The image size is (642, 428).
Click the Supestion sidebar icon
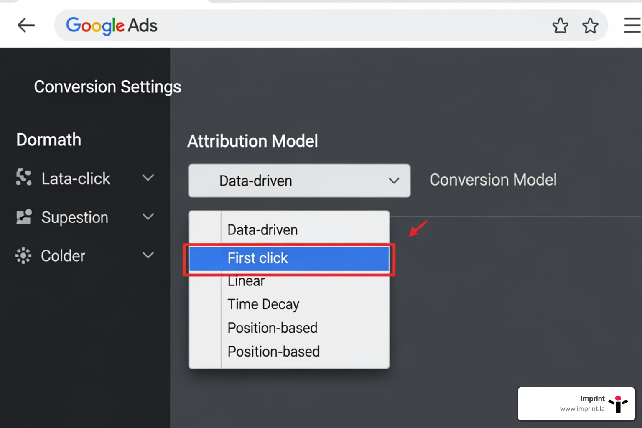[23, 217]
